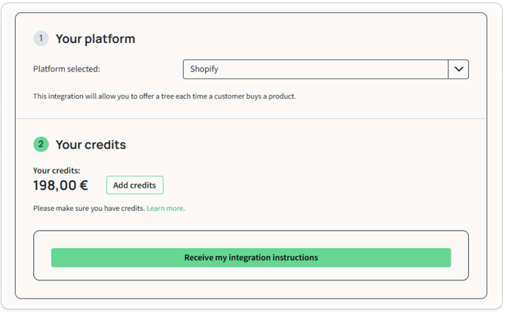Expand the platform dropdown chevron arrow

tap(458, 69)
